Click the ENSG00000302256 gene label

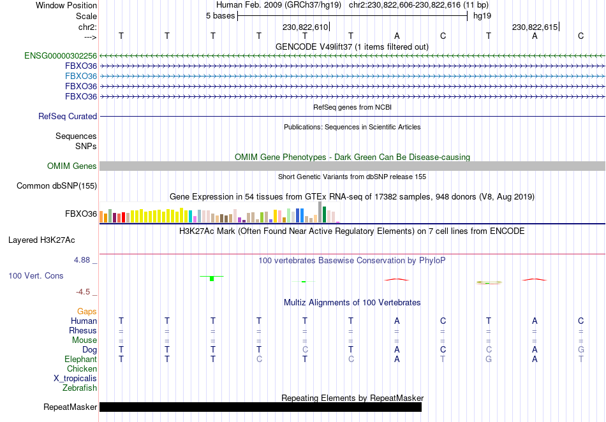(x=61, y=55)
